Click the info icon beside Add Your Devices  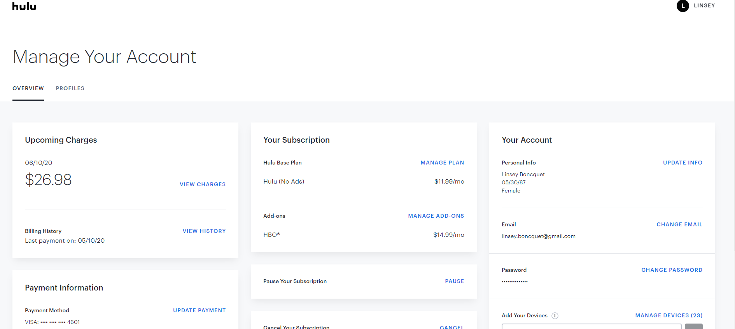pos(555,316)
